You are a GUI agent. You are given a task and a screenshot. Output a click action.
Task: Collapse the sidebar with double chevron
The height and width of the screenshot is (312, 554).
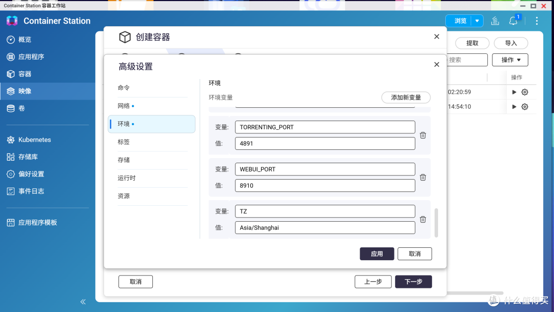coord(83,301)
